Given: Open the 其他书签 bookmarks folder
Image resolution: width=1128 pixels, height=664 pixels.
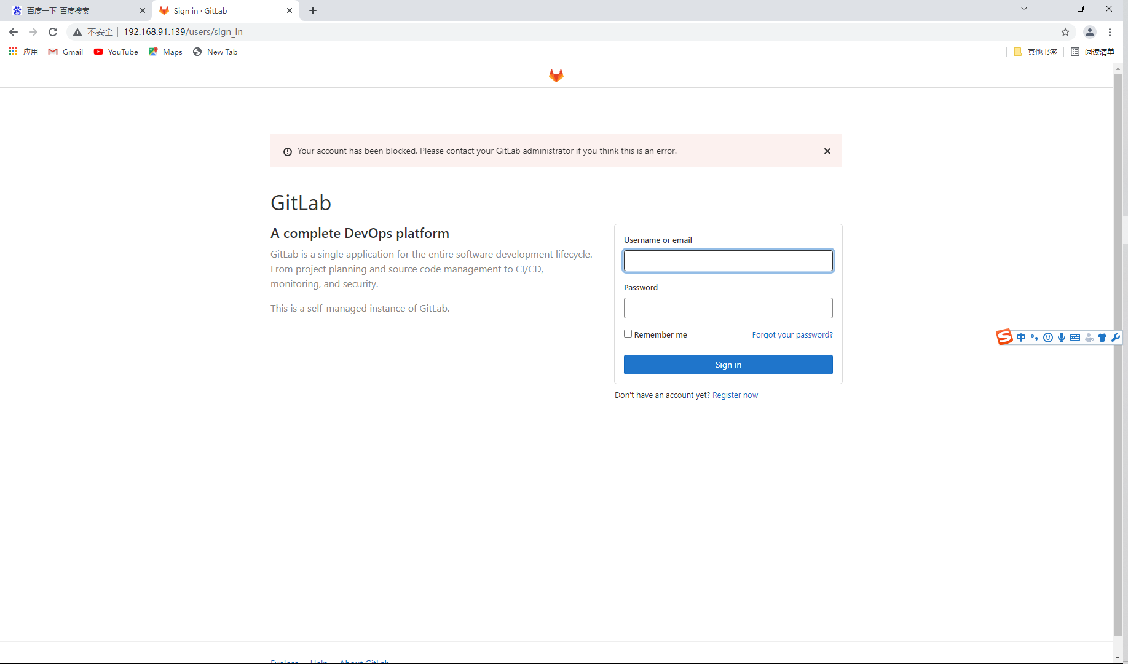Looking at the screenshot, I should [x=1036, y=52].
